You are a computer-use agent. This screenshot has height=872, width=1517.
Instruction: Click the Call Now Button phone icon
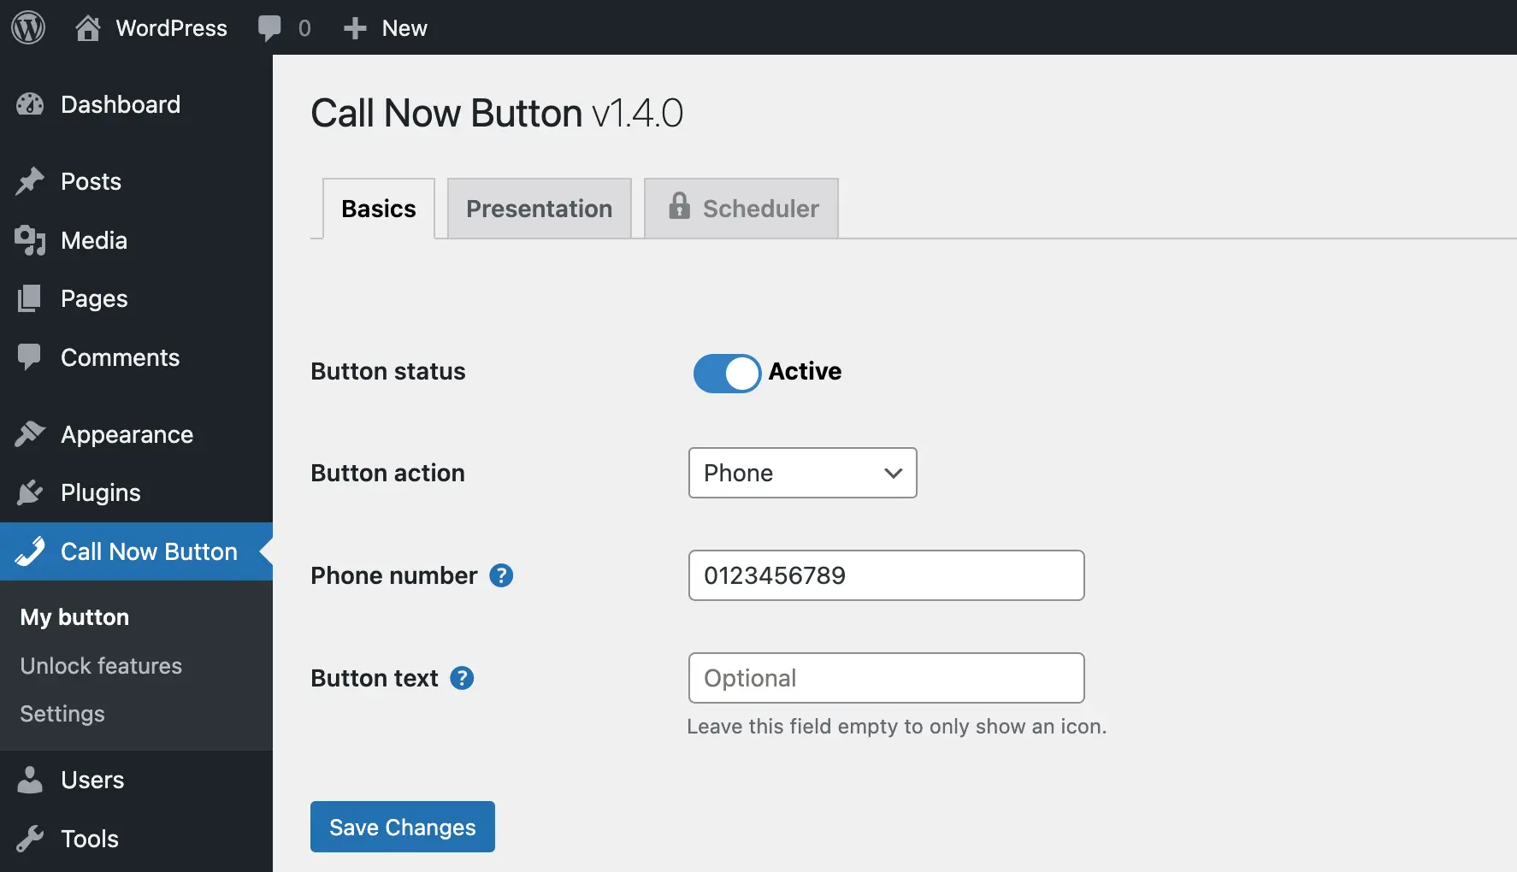tap(31, 551)
